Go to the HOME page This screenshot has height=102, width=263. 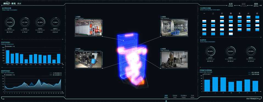231,5
